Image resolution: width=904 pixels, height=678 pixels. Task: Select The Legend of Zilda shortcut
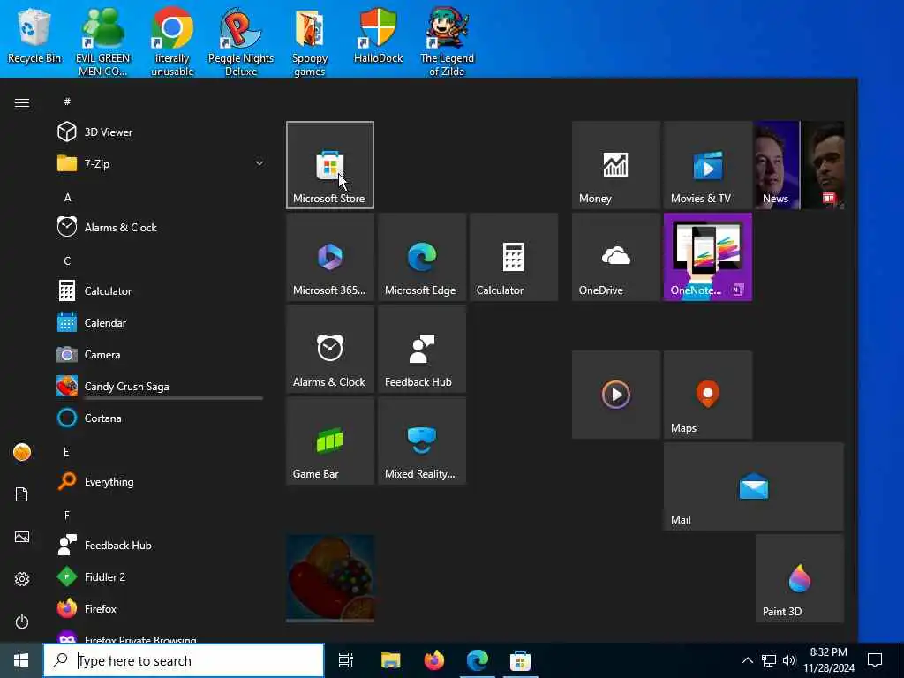point(447,42)
